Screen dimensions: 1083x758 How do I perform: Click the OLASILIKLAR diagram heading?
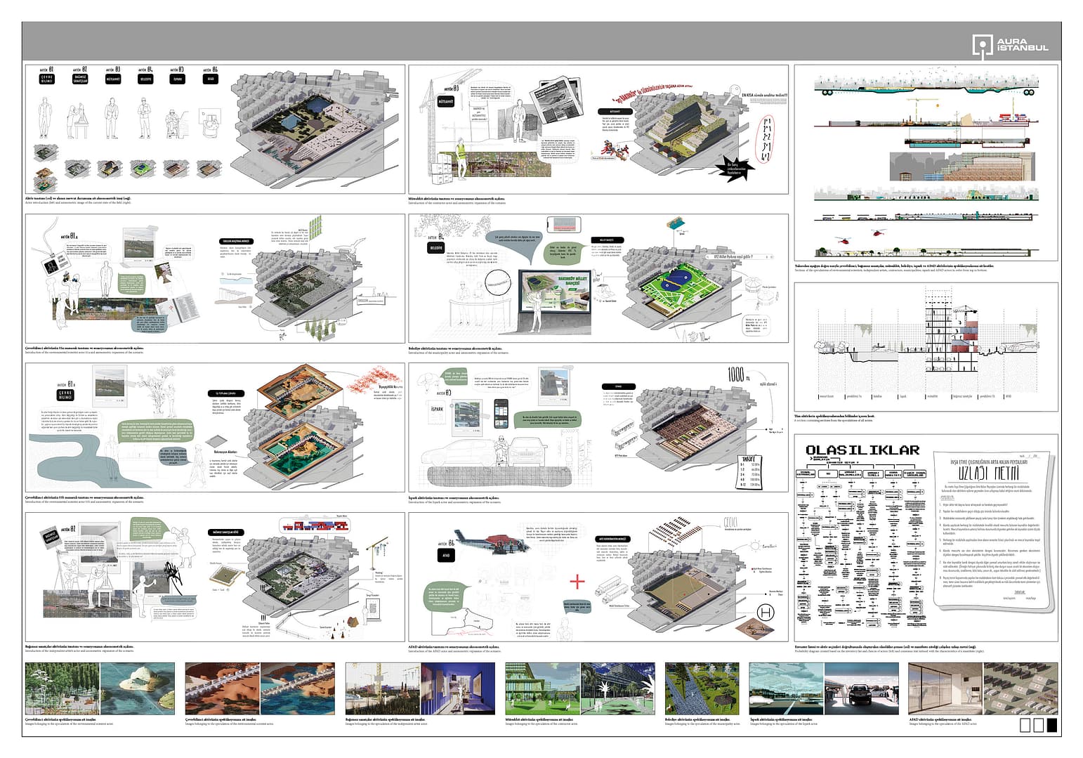point(862,450)
